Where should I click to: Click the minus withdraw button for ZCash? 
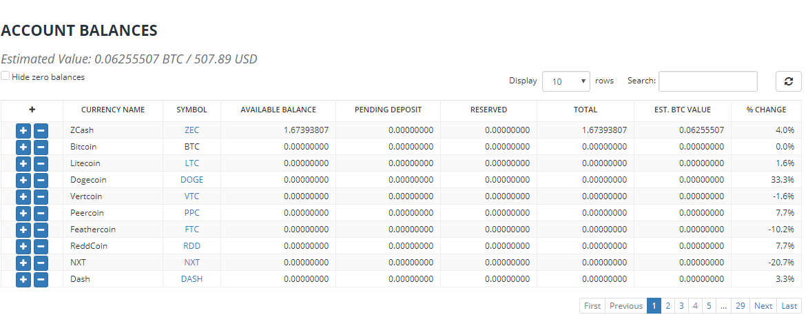(41, 130)
